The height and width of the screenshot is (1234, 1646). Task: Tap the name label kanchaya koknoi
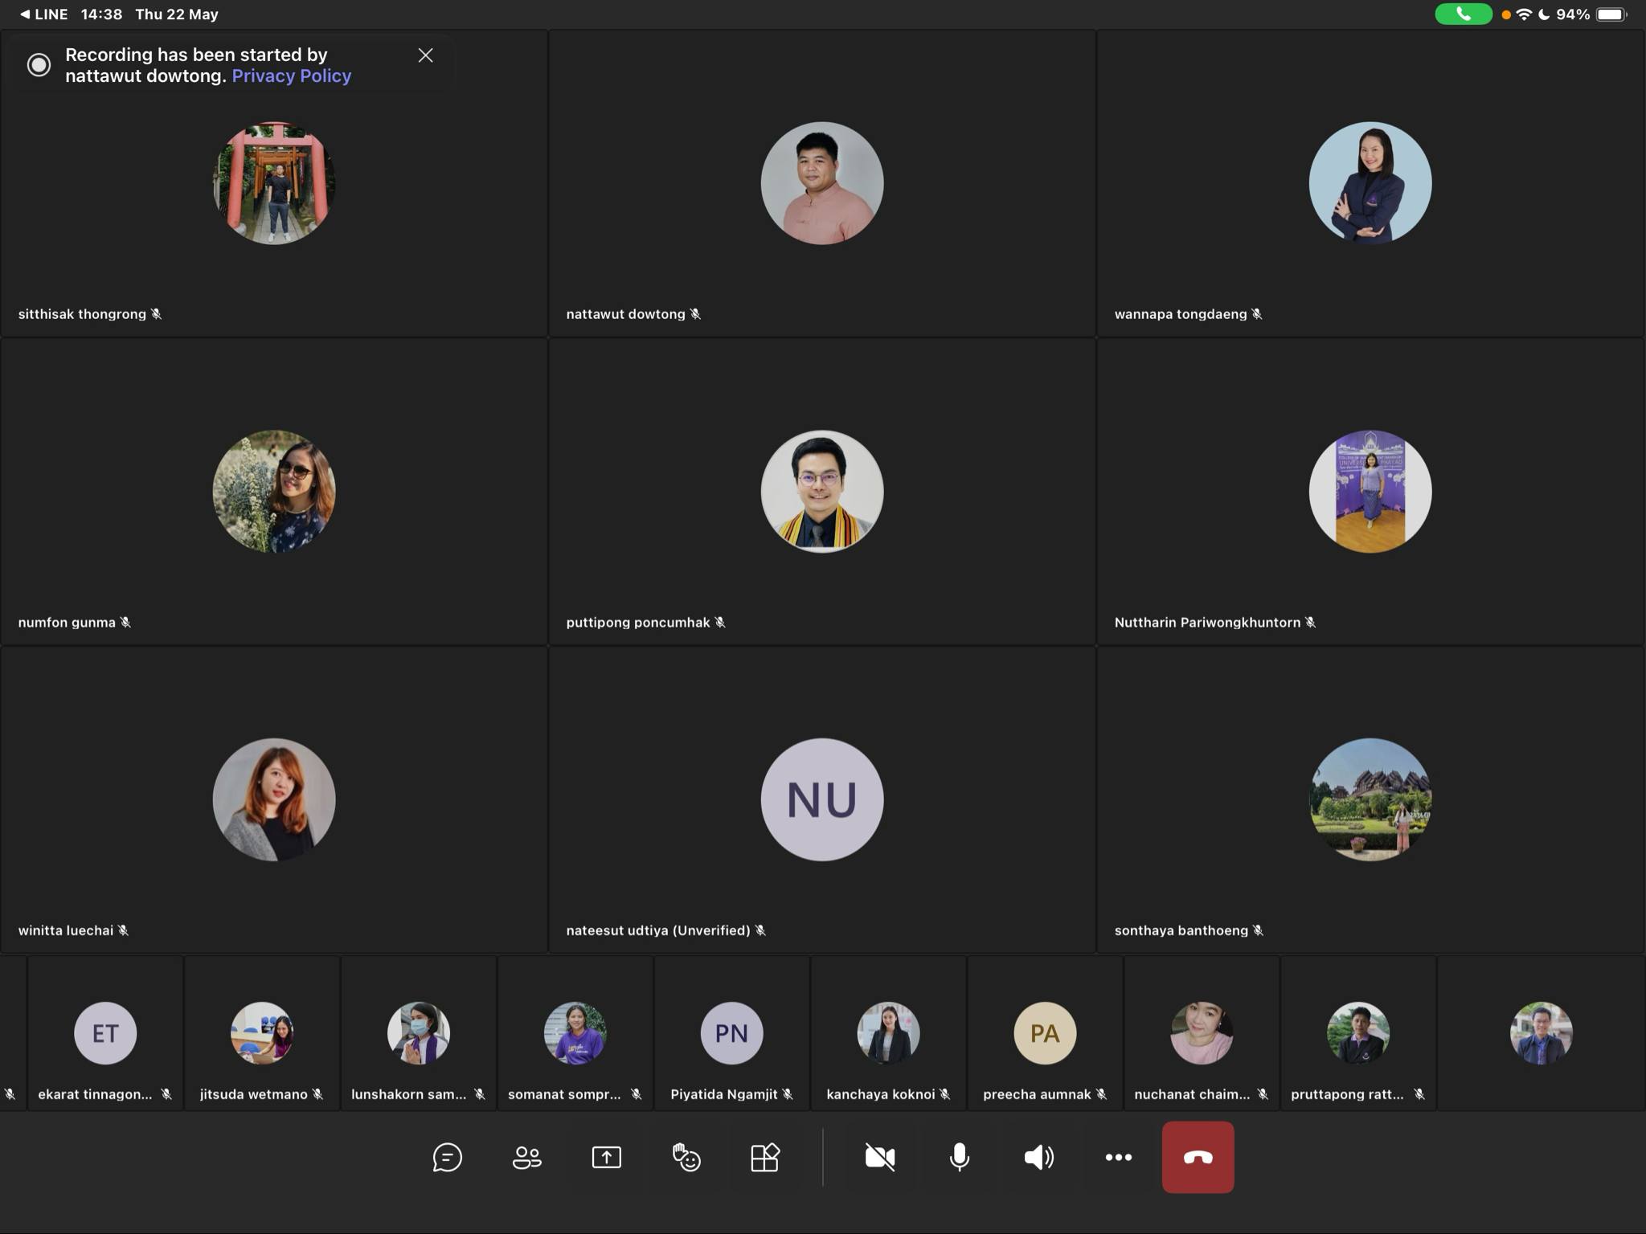click(x=881, y=1094)
